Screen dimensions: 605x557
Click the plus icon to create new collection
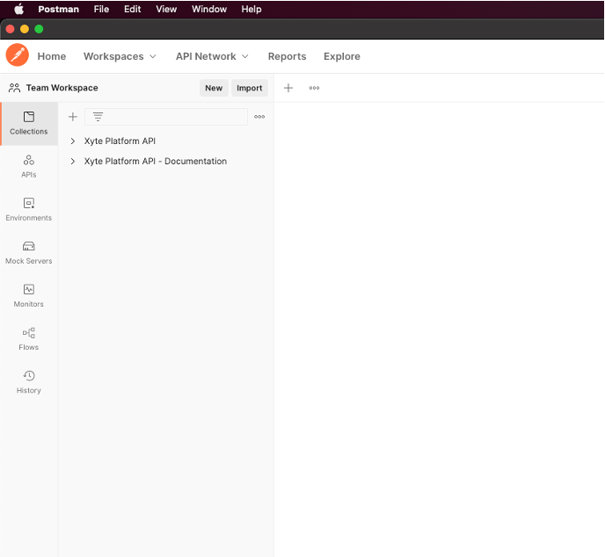coord(73,117)
